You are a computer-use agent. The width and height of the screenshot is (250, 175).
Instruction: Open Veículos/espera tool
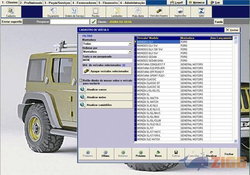pyautogui.click(x=159, y=12)
